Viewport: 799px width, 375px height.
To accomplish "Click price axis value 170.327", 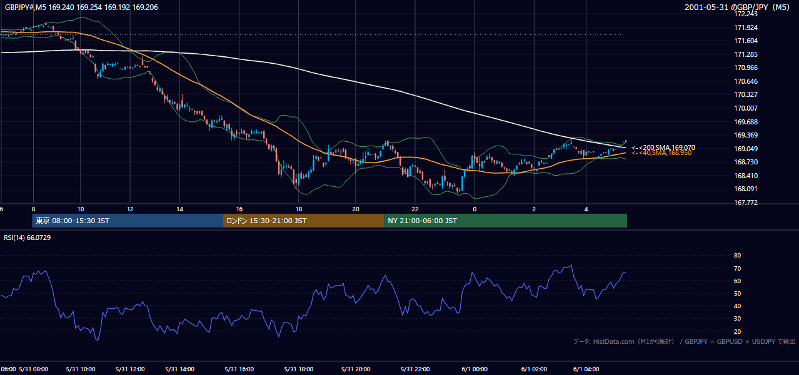I will point(745,94).
